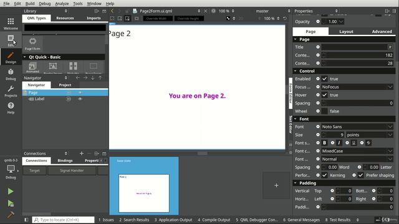Switch to Layout tab in Properties
Image resolution: width=399 pixels, height=224 pixels.
point(347,32)
